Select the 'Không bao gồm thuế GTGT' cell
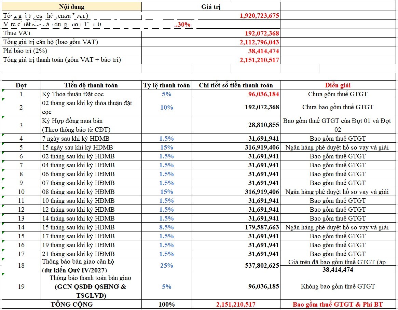The height and width of the screenshot is (310, 398). pyautogui.click(x=338, y=286)
